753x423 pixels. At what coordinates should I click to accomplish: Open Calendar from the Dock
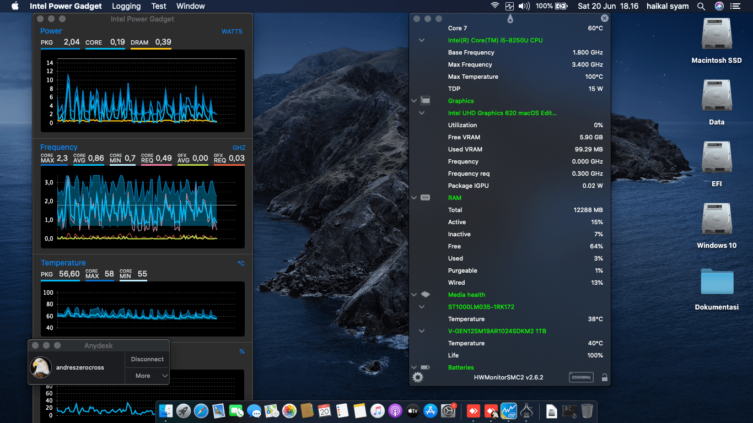point(324,410)
